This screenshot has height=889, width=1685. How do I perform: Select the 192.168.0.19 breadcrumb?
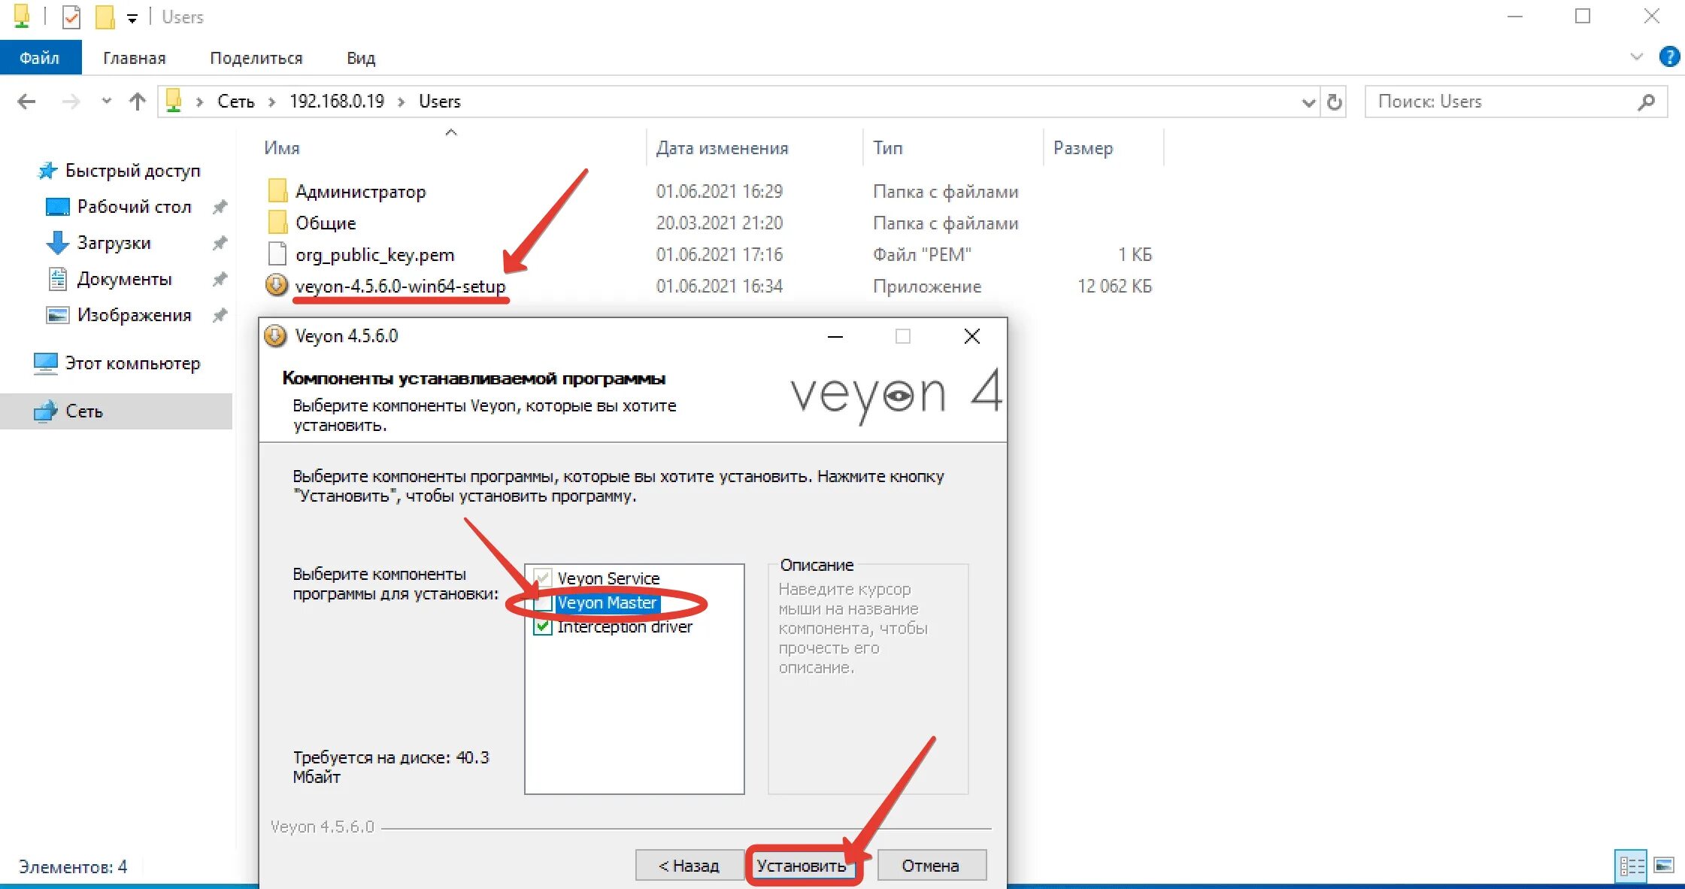[337, 102]
